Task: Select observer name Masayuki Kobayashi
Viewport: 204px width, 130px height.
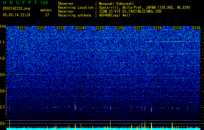Action: tap(116, 4)
